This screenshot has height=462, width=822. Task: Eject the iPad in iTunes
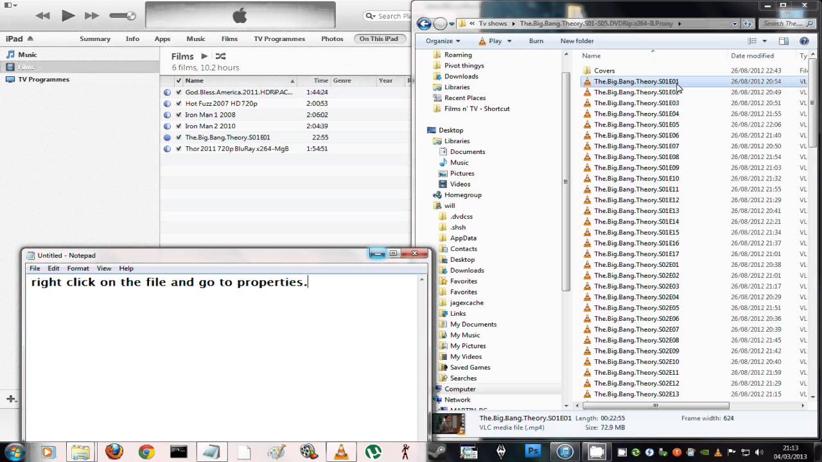click(30, 38)
